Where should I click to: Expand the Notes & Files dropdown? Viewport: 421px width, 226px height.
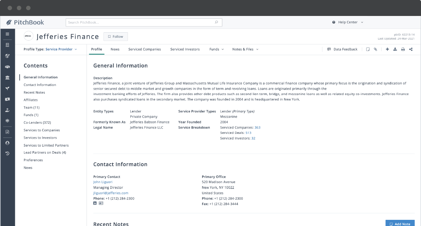click(245, 49)
